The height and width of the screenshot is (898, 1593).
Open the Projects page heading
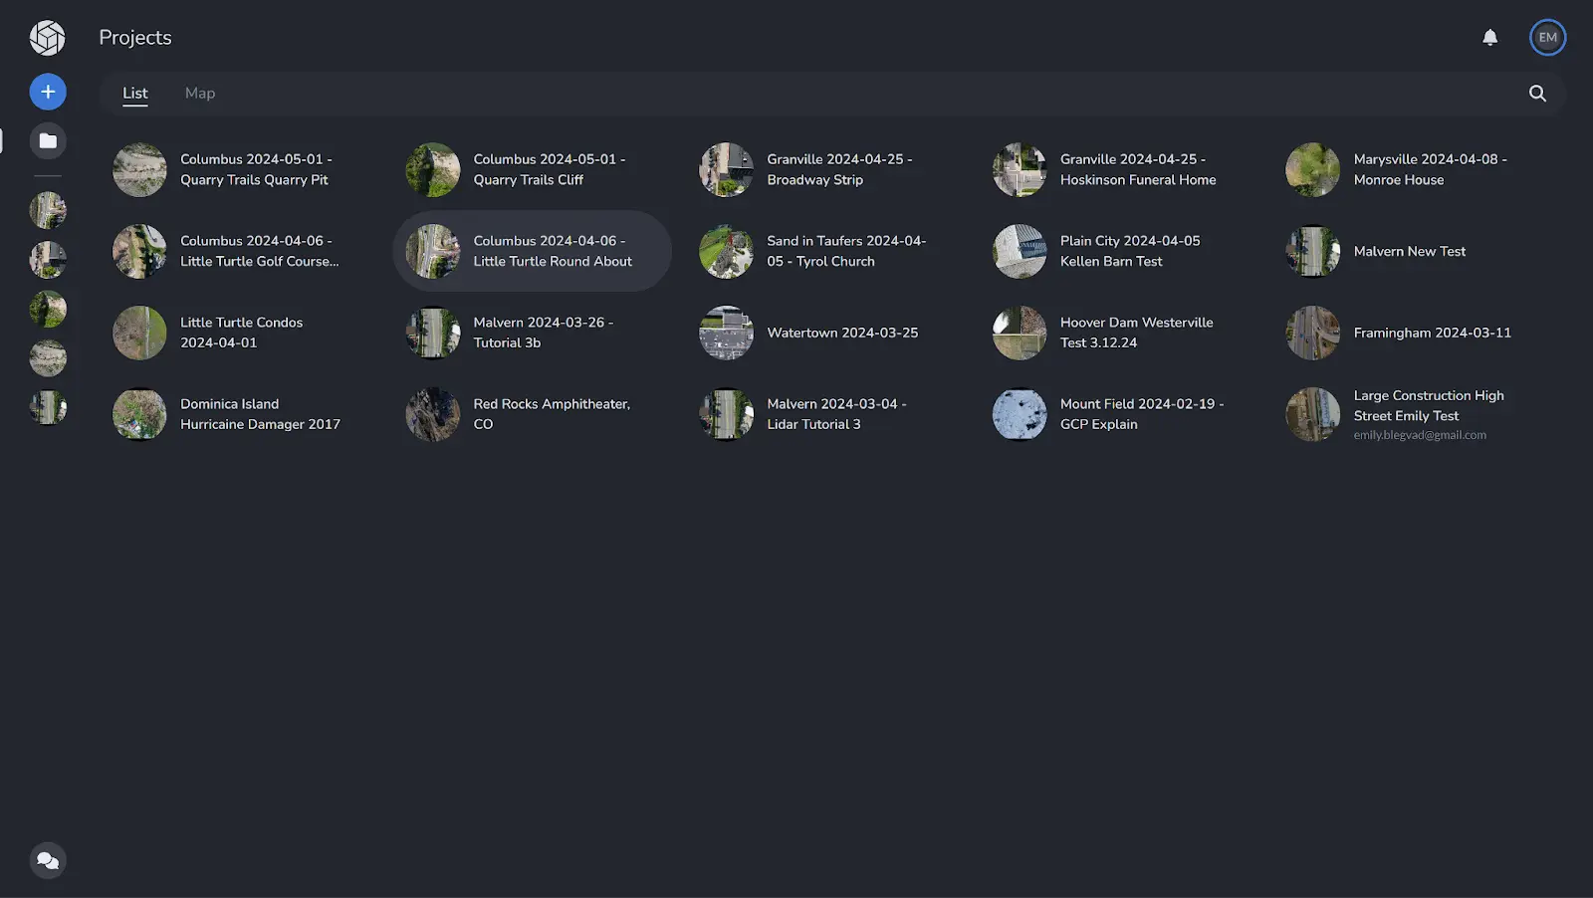(x=133, y=37)
